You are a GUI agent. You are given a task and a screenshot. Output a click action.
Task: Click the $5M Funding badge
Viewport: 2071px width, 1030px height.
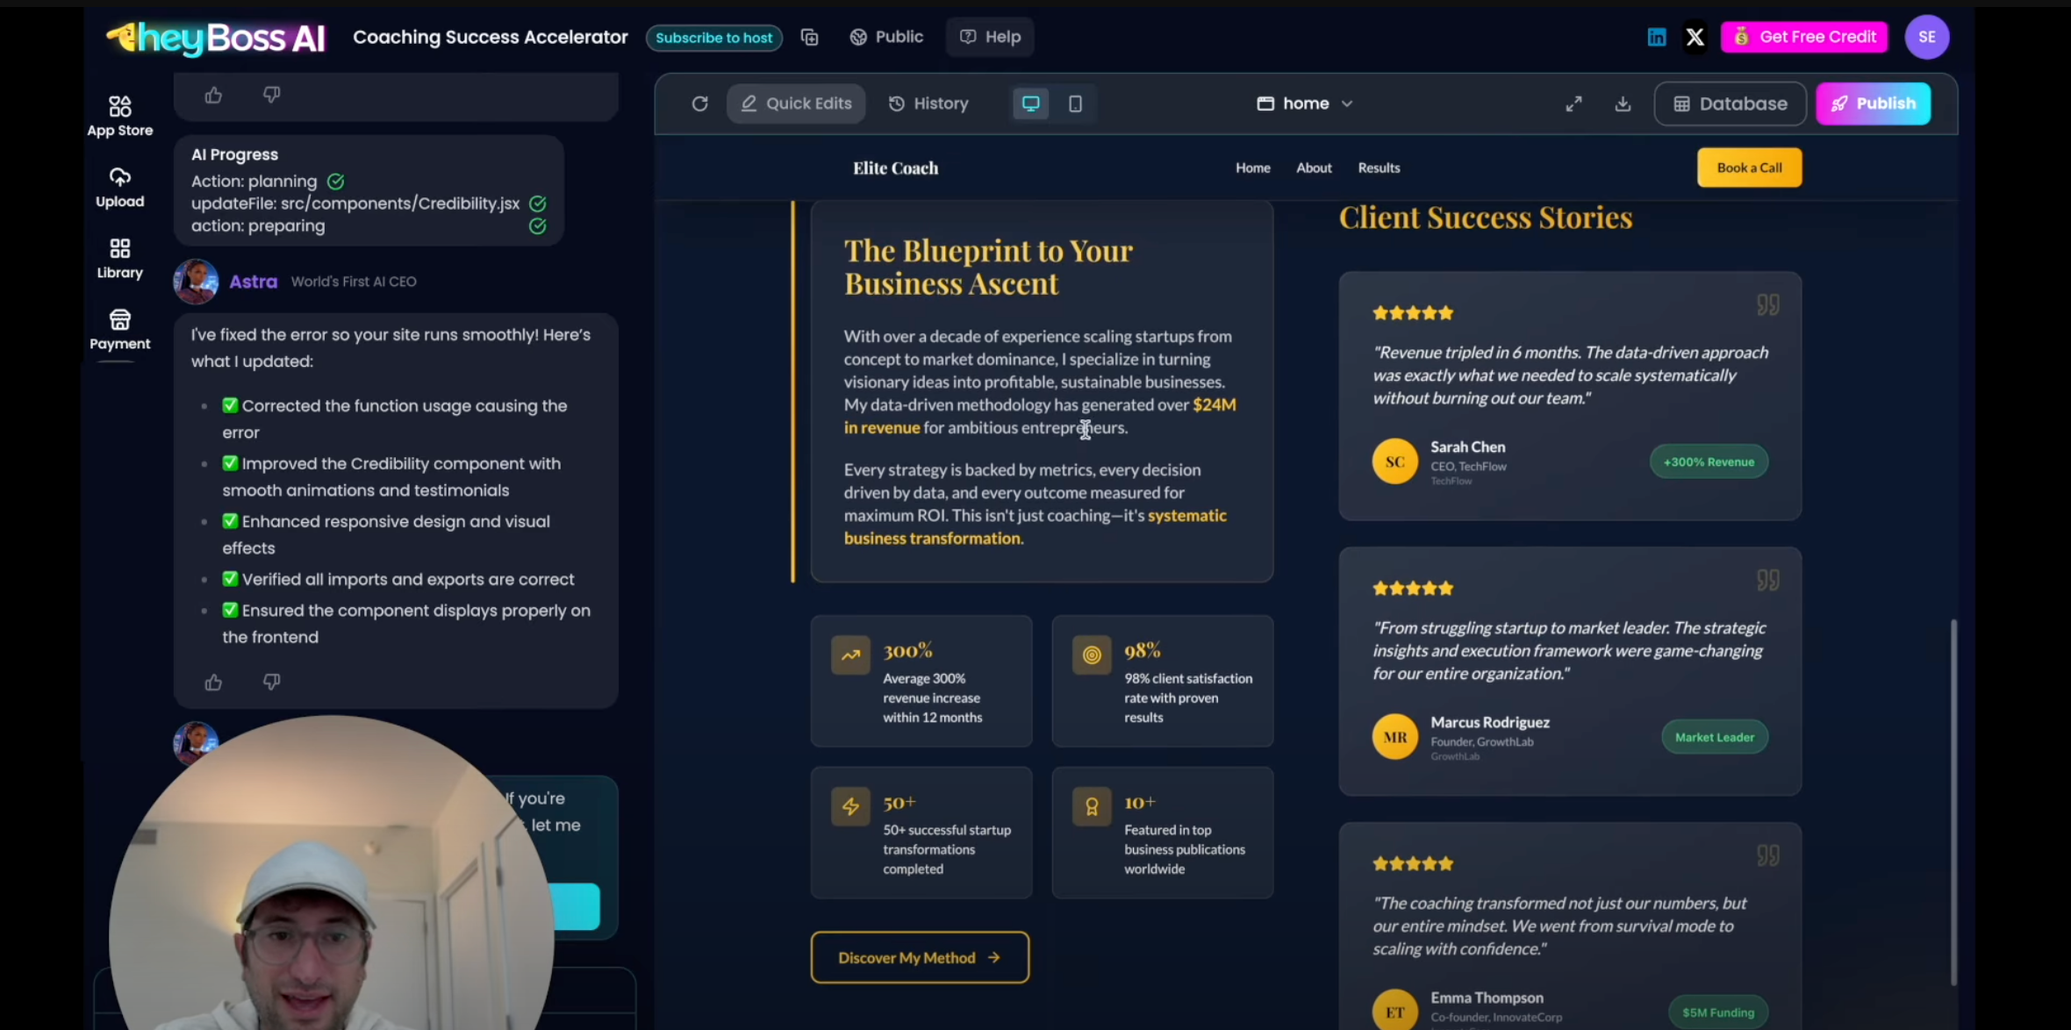pos(1718,1012)
